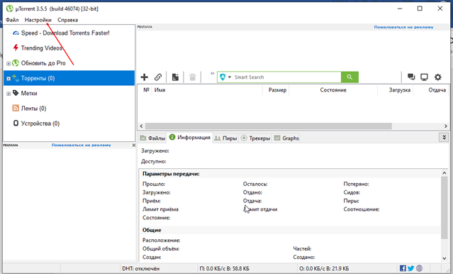The height and width of the screenshot is (274, 453).
Task: Sort by the Имя column header
Action: coord(160,90)
